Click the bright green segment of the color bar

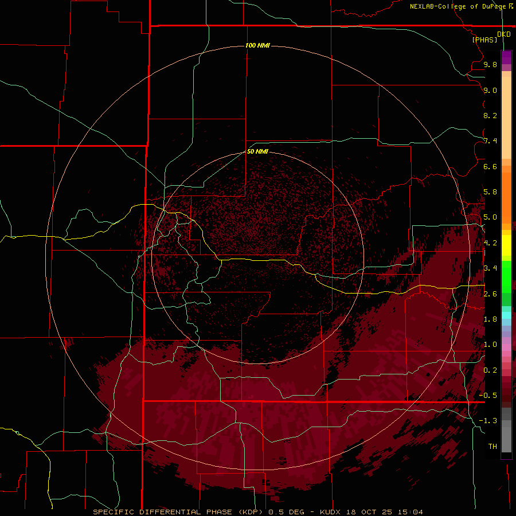506,276
